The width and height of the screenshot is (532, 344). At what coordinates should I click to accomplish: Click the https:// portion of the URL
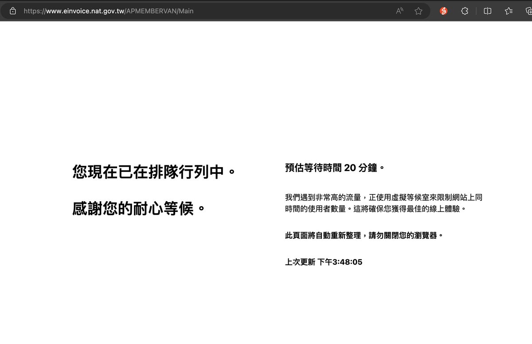35,11
